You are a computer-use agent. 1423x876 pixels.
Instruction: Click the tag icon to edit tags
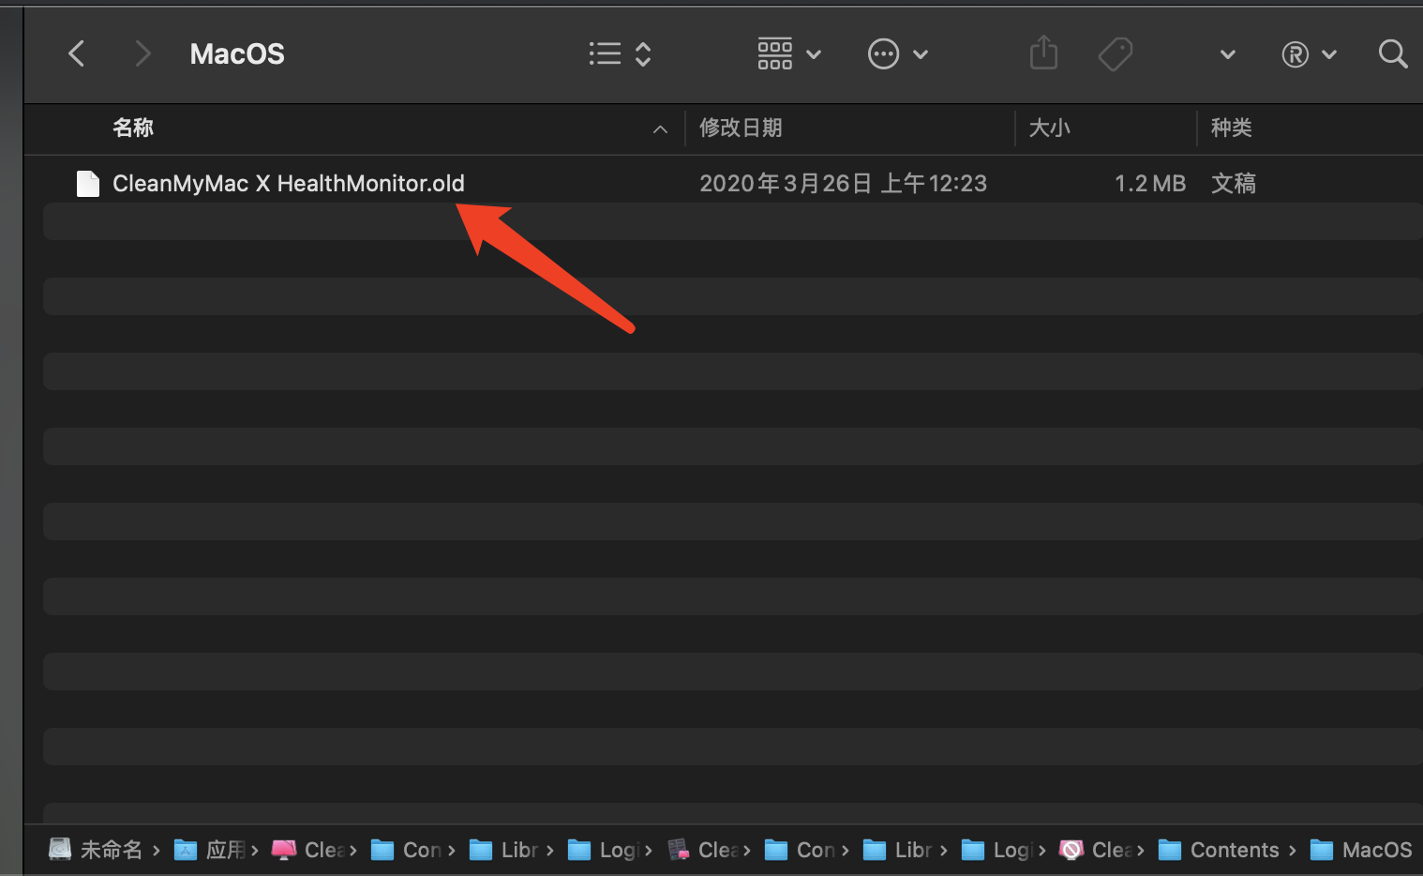1116,53
